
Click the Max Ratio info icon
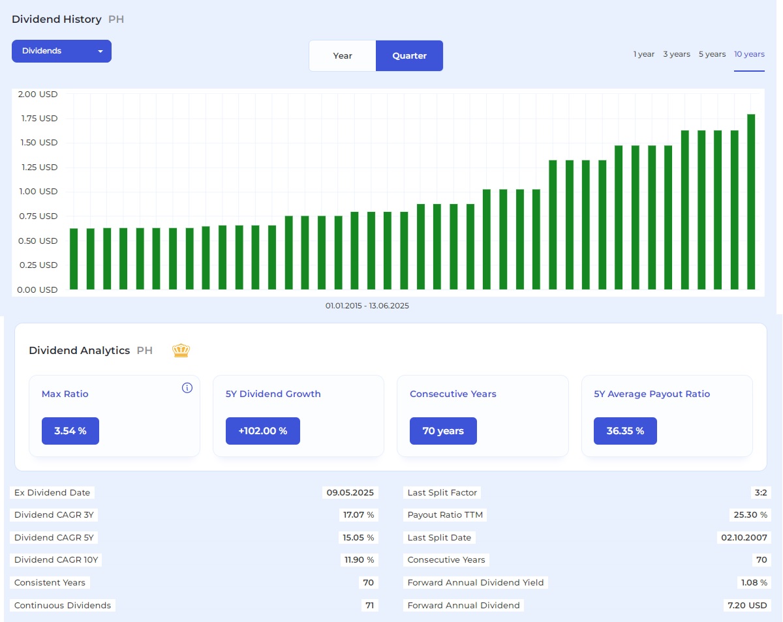click(x=187, y=388)
